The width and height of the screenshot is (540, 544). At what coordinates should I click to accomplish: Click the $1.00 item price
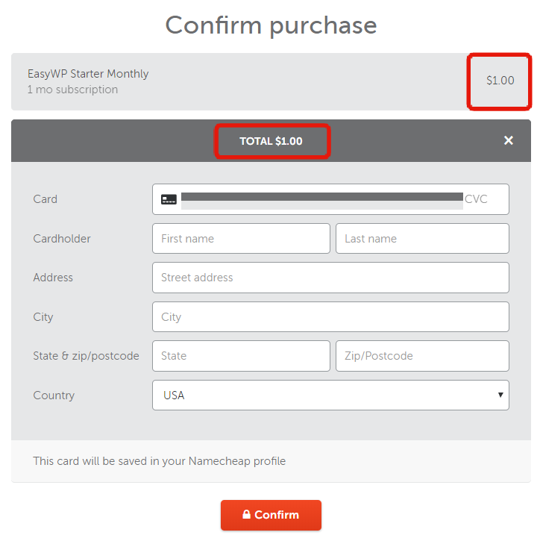500,81
